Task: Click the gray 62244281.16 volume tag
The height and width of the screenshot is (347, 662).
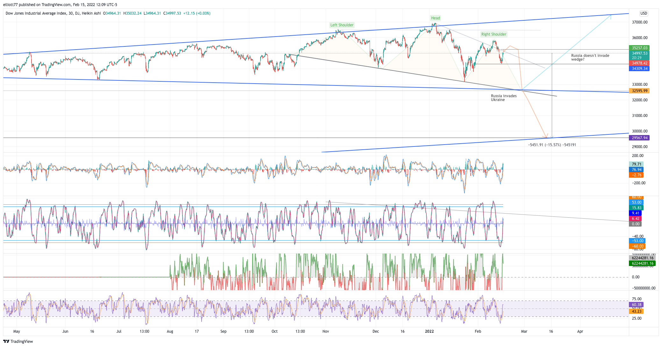Action: coord(642,258)
